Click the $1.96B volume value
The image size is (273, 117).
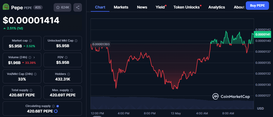coord(14,63)
